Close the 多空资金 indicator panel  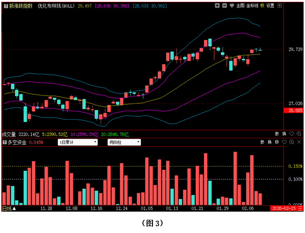pos(299,142)
